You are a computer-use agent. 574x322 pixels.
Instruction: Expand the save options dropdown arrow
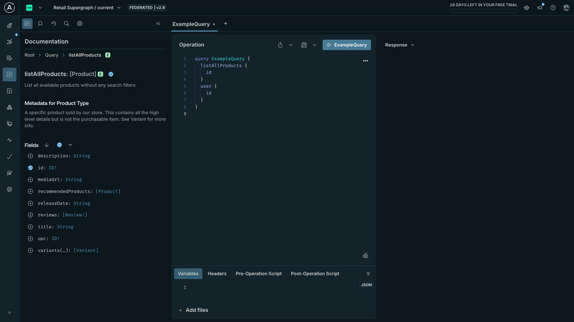(314, 45)
